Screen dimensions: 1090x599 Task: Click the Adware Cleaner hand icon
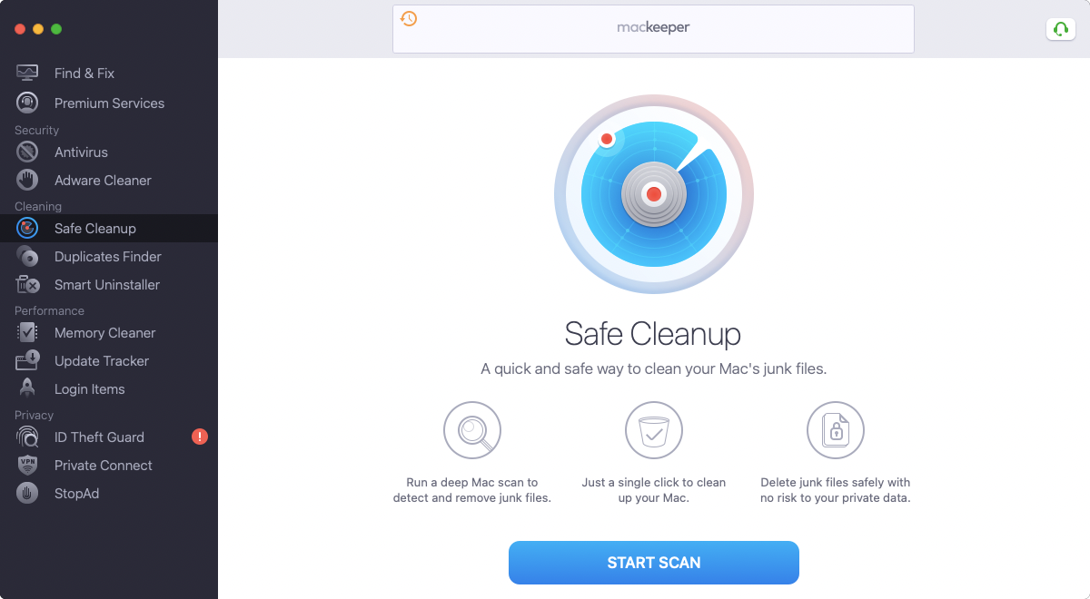[x=27, y=181]
